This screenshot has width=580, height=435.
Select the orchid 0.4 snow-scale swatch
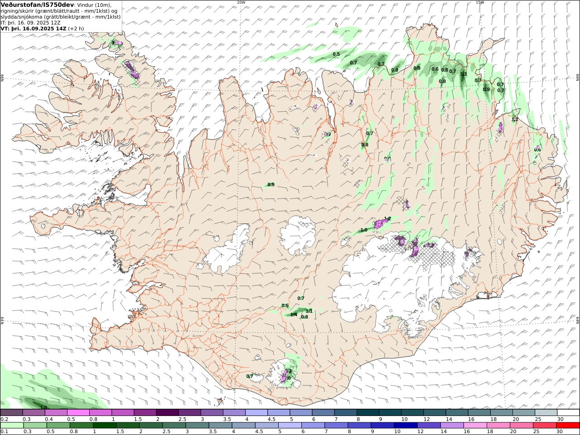(56, 413)
